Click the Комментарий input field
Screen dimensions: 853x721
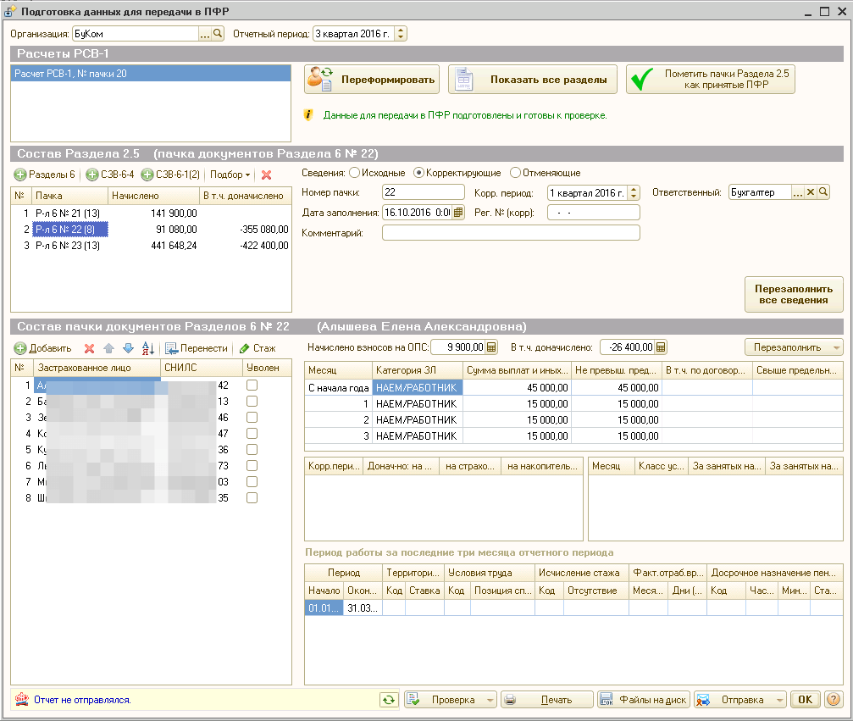click(x=511, y=233)
